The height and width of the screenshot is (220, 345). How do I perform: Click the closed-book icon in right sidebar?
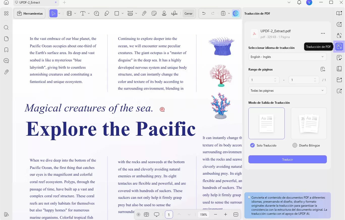339,69
